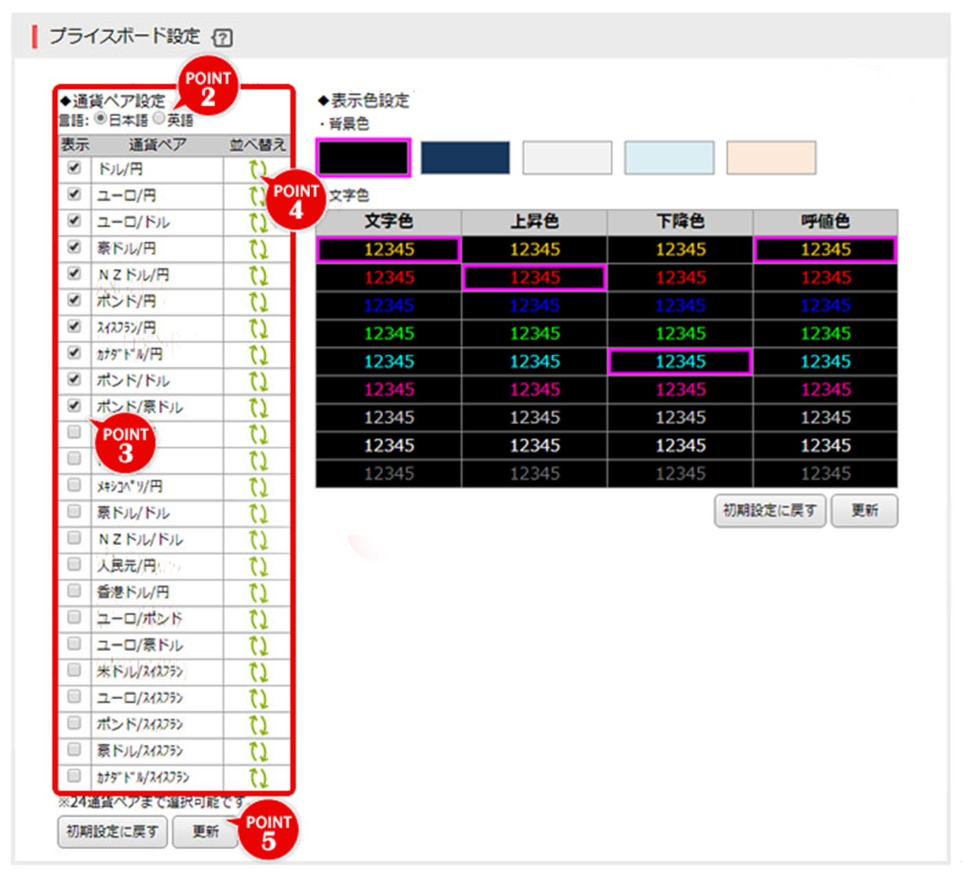Screen dimensions: 963x880
Task: Click the sort icon next to ドル/円
Action: tap(258, 168)
